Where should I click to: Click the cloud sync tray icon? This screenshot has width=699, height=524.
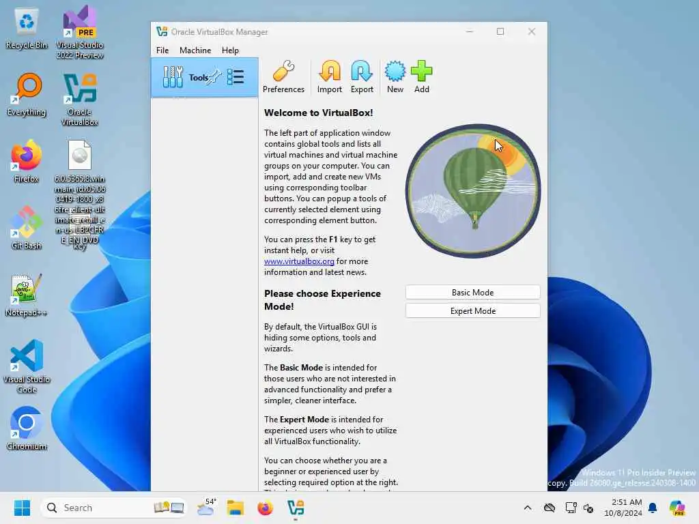coord(550,508)
